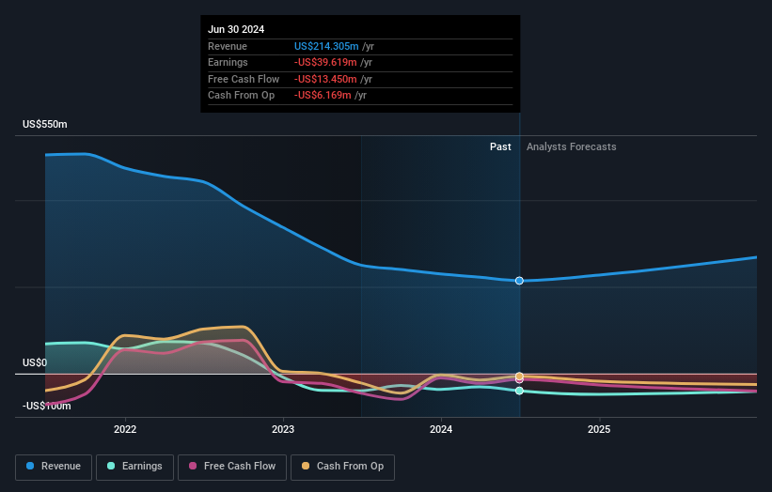Image resolution: width=772 pixels, height=492 pixels.
Task: Click the Revenue label in the tooltip
Action: [228, 46]
